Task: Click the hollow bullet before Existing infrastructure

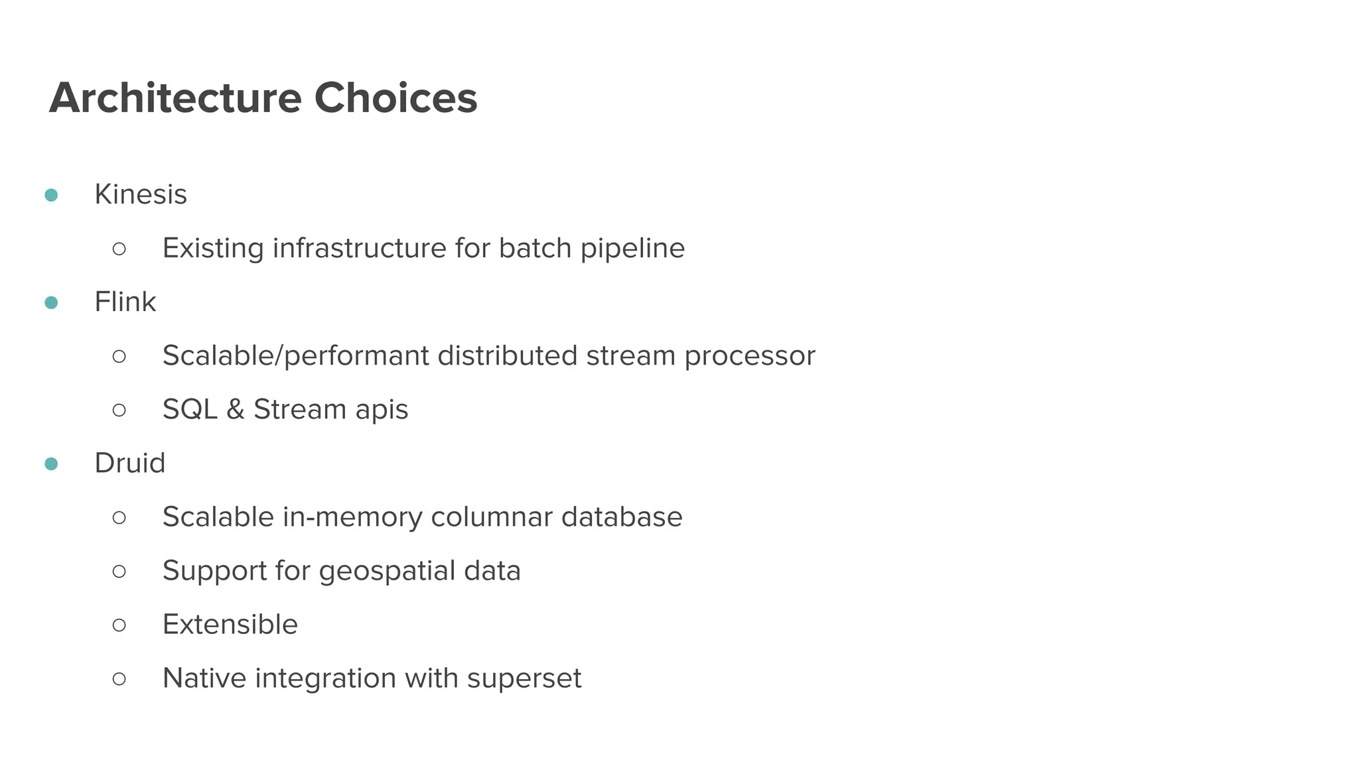Action: (119, 249)
